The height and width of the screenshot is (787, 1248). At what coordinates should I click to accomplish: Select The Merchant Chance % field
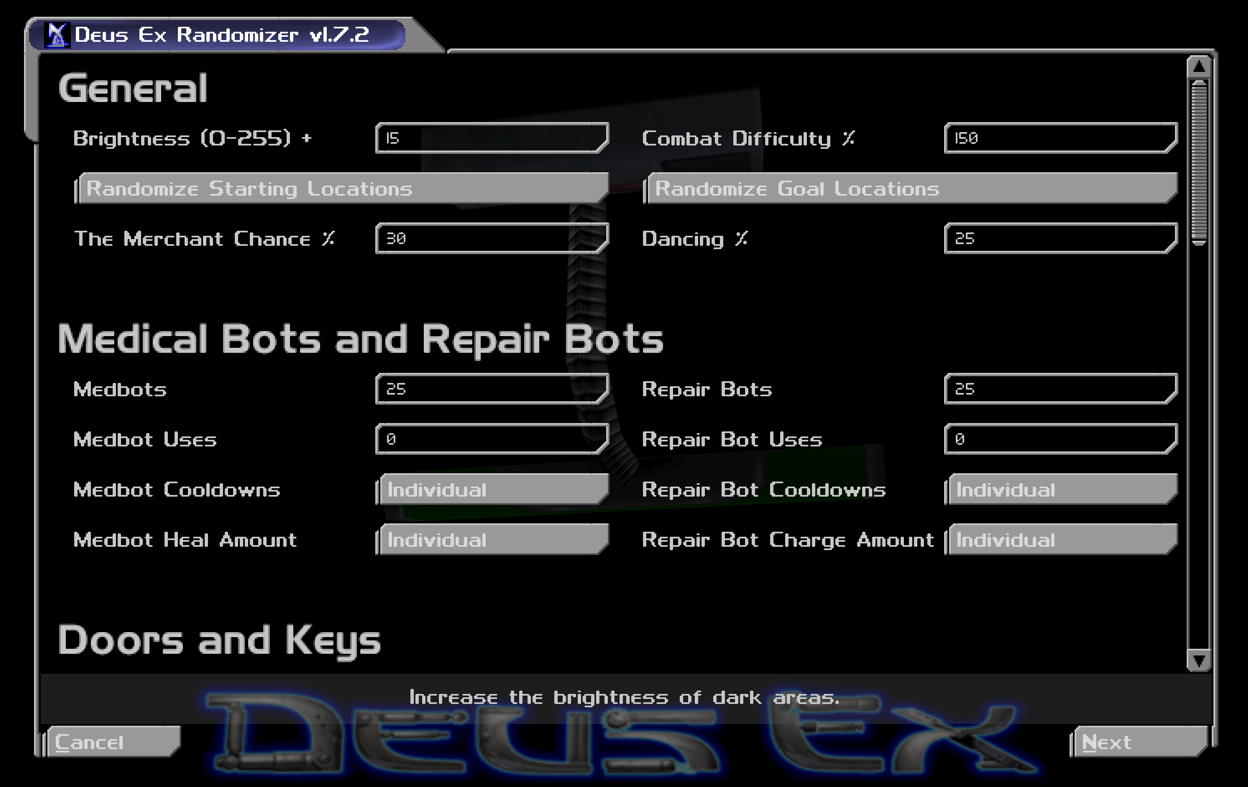491,238
